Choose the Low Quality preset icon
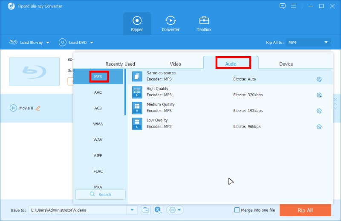341x221 pixels. (137, 124)
